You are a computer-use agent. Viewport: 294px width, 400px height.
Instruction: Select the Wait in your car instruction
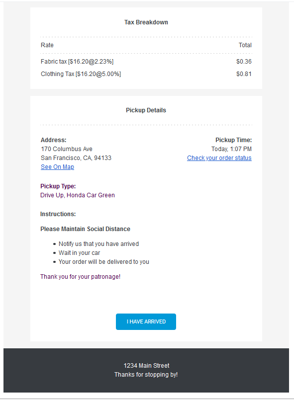click(x=80, y=252)
